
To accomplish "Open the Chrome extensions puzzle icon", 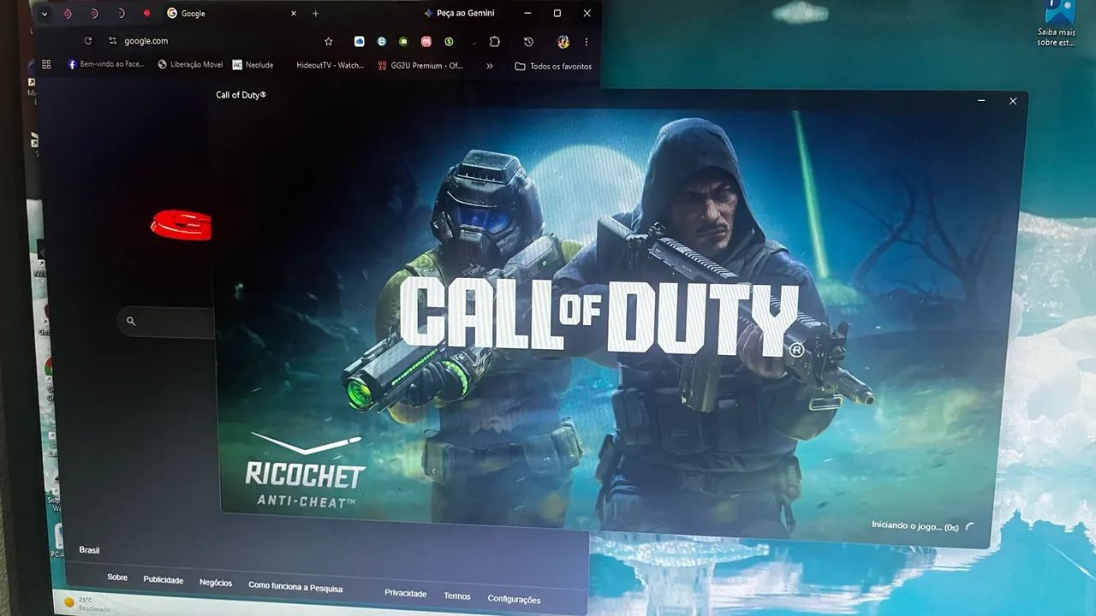I will pos(495,41).
